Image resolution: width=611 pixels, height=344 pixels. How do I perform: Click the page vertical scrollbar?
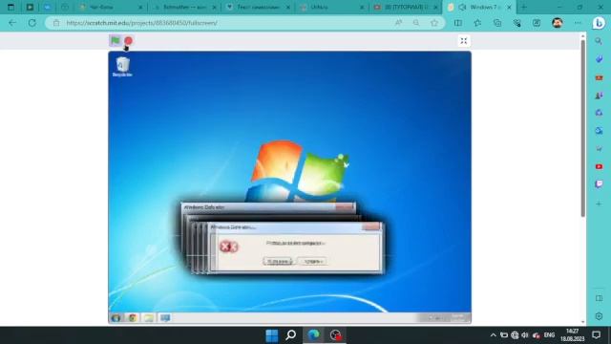point(583,129)
